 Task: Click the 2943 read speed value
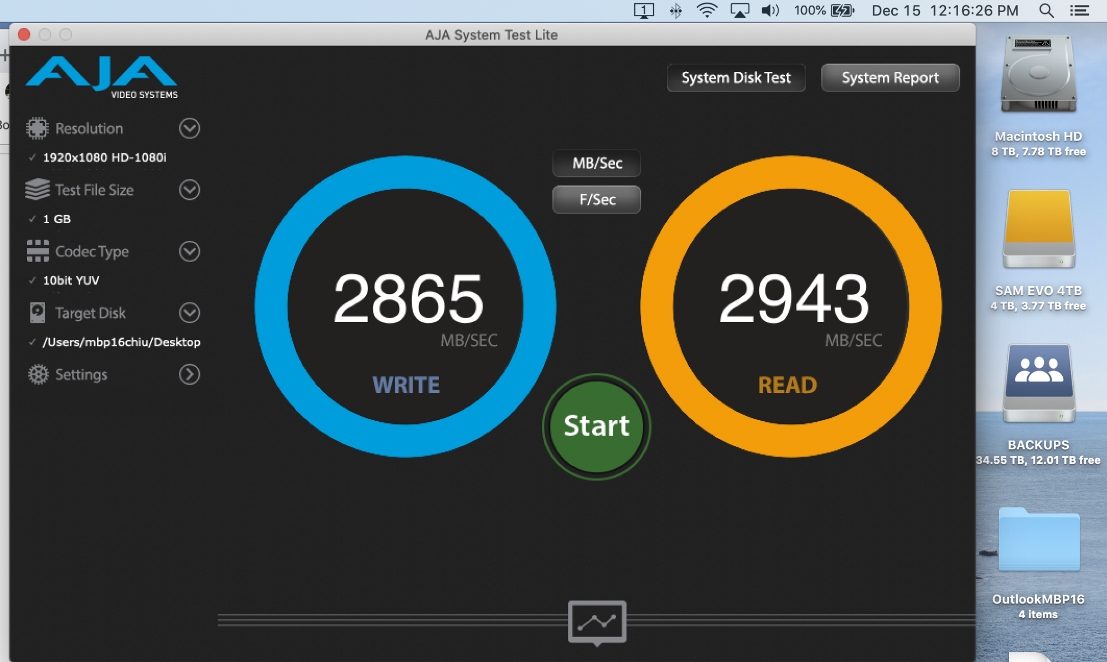click(794, 299)
